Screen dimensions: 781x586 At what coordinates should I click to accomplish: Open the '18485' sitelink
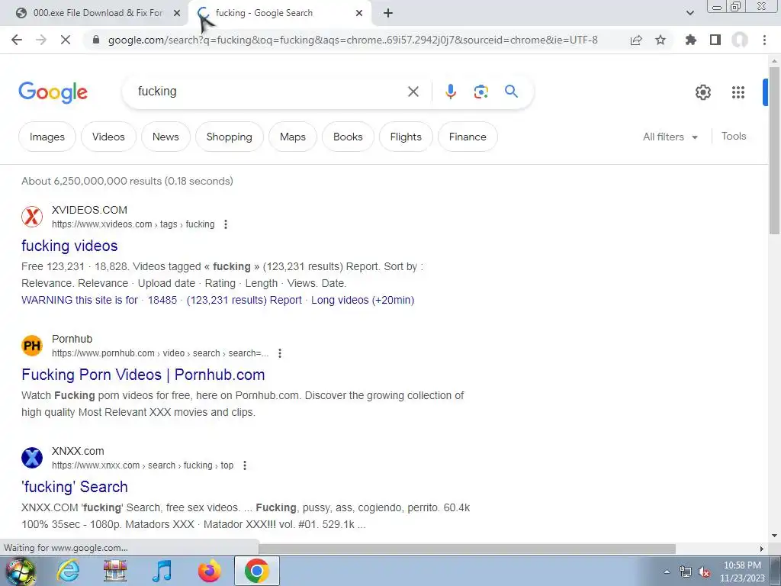(162, 300)
